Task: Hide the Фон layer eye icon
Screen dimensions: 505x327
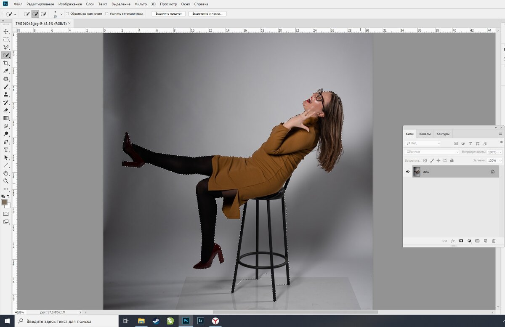Action: click(x=408, y=172)
